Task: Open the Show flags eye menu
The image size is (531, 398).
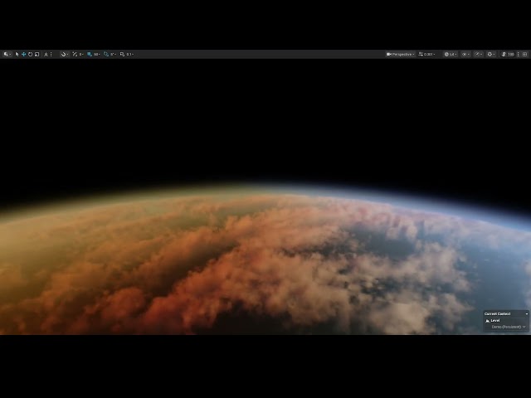Action: point(465,54)
